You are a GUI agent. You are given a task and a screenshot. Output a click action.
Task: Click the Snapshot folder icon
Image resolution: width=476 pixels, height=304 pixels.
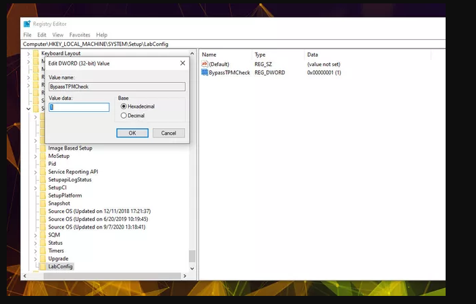pyautogui.click(x=43, y=204)
